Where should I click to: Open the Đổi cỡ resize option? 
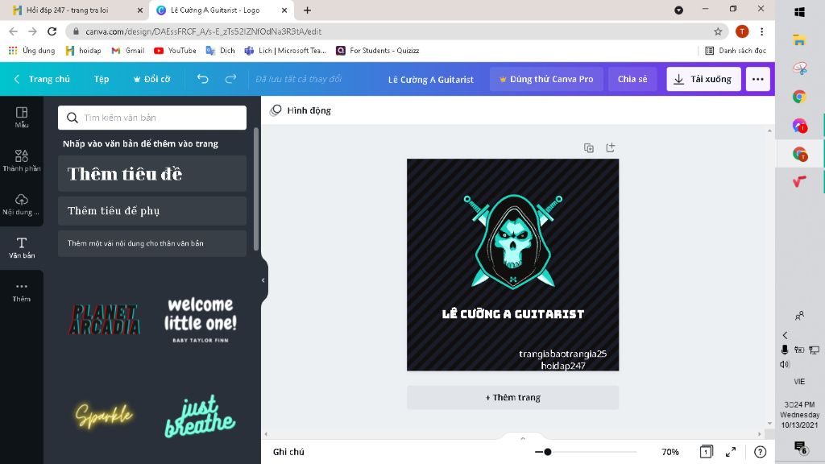pyautogui.click(x=151, y=79)
